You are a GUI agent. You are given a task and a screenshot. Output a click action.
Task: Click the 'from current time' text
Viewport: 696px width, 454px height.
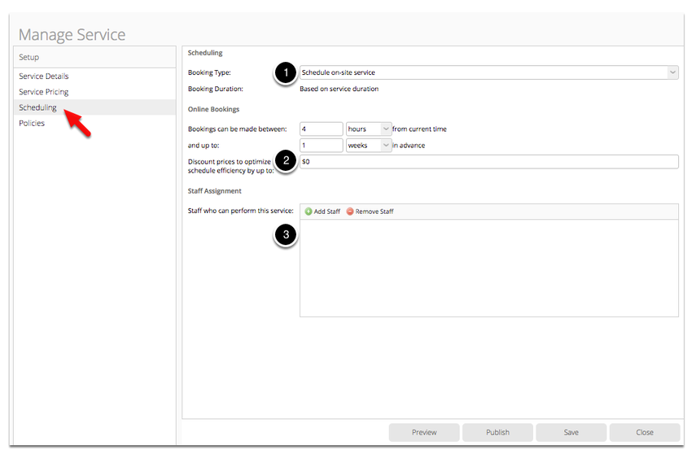[419, 129]
